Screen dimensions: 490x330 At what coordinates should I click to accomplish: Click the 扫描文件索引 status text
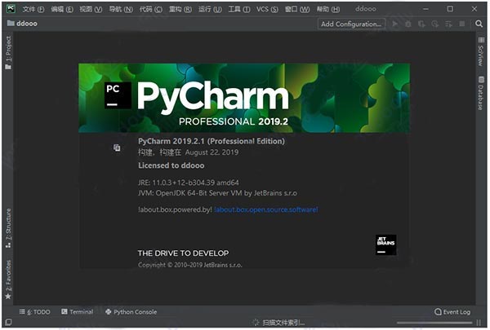[283, 323]
